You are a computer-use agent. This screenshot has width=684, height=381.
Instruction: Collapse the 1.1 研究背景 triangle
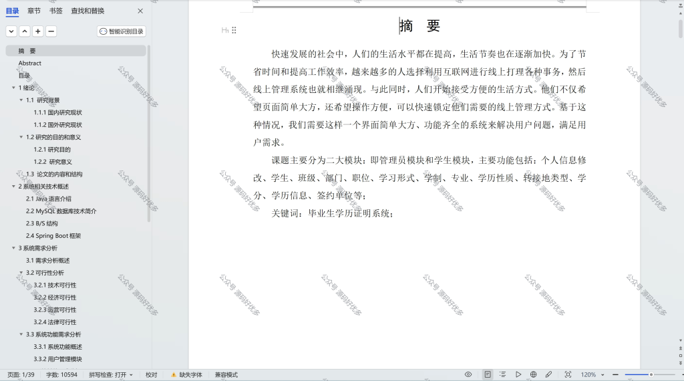pyautogui.click(x=21, y=100)
